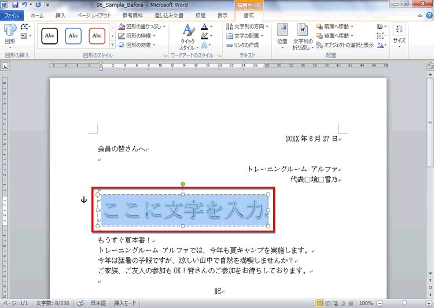Open the ワードアートのスタイル dialog launcher
This screenshot has width=434, height=308.
tap(219, 55)
